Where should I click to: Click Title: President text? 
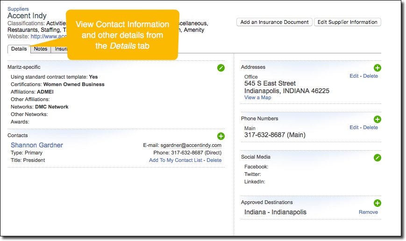point(28,161)
